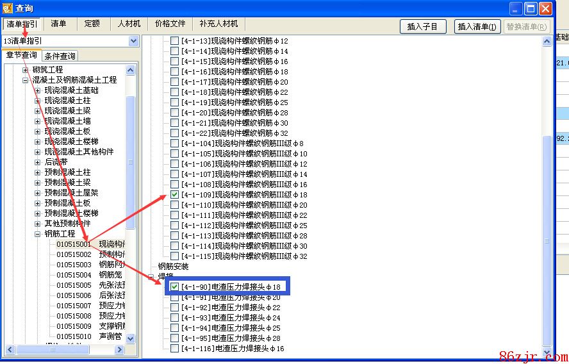
Task: Maximize the query window
Action: tap(531, 8)
